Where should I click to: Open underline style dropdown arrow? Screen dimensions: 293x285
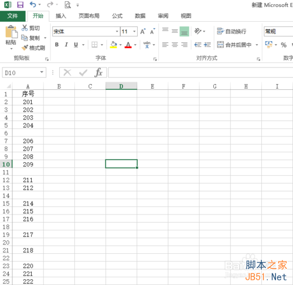83,45
